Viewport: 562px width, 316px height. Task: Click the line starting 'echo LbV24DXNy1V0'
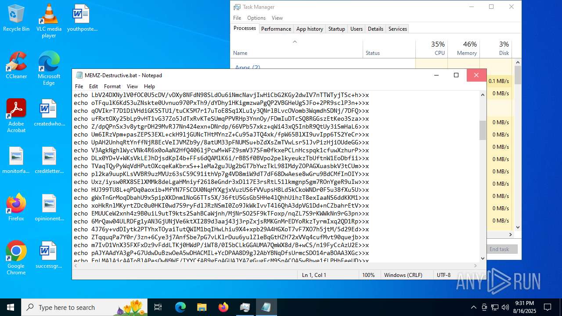(x=221, y=95)
